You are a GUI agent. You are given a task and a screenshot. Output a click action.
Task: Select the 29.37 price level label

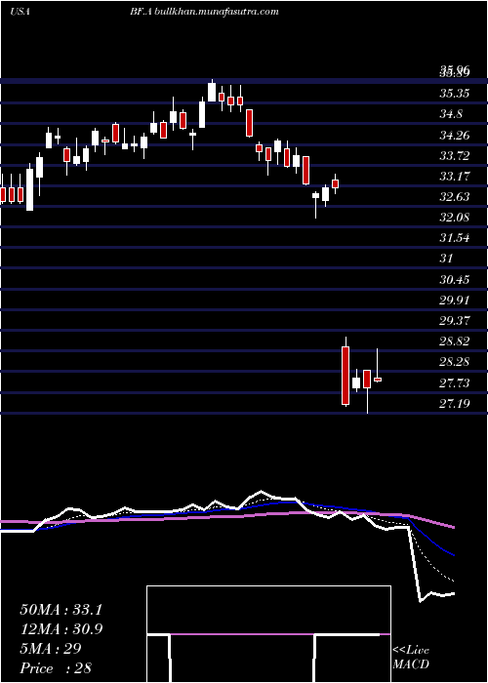(455, 321)
